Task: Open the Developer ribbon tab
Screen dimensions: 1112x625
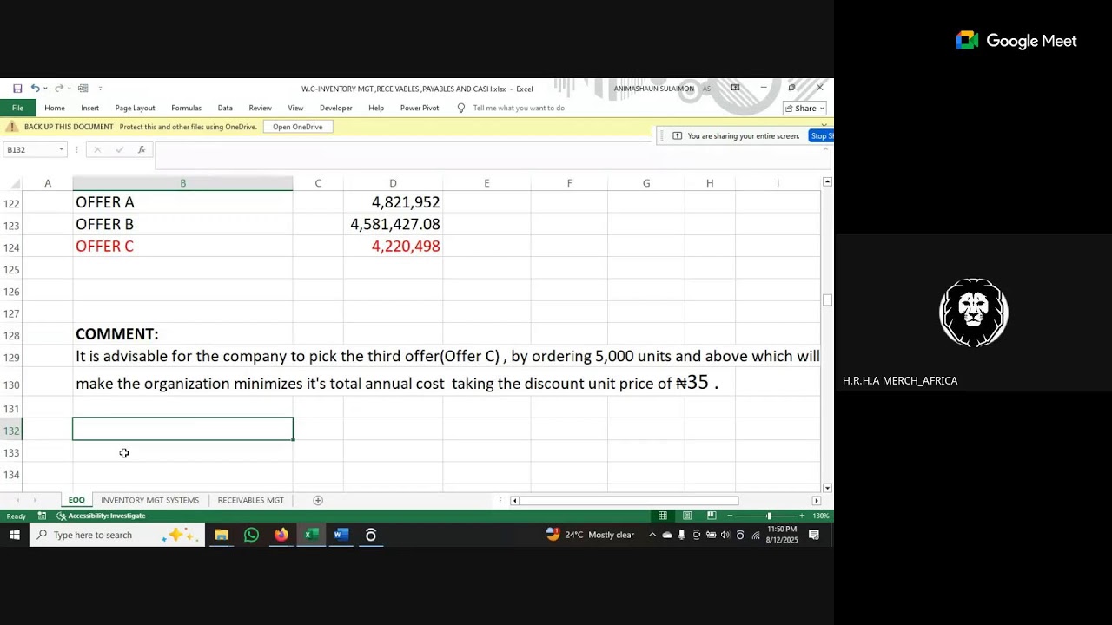Action: pos(335,109)
